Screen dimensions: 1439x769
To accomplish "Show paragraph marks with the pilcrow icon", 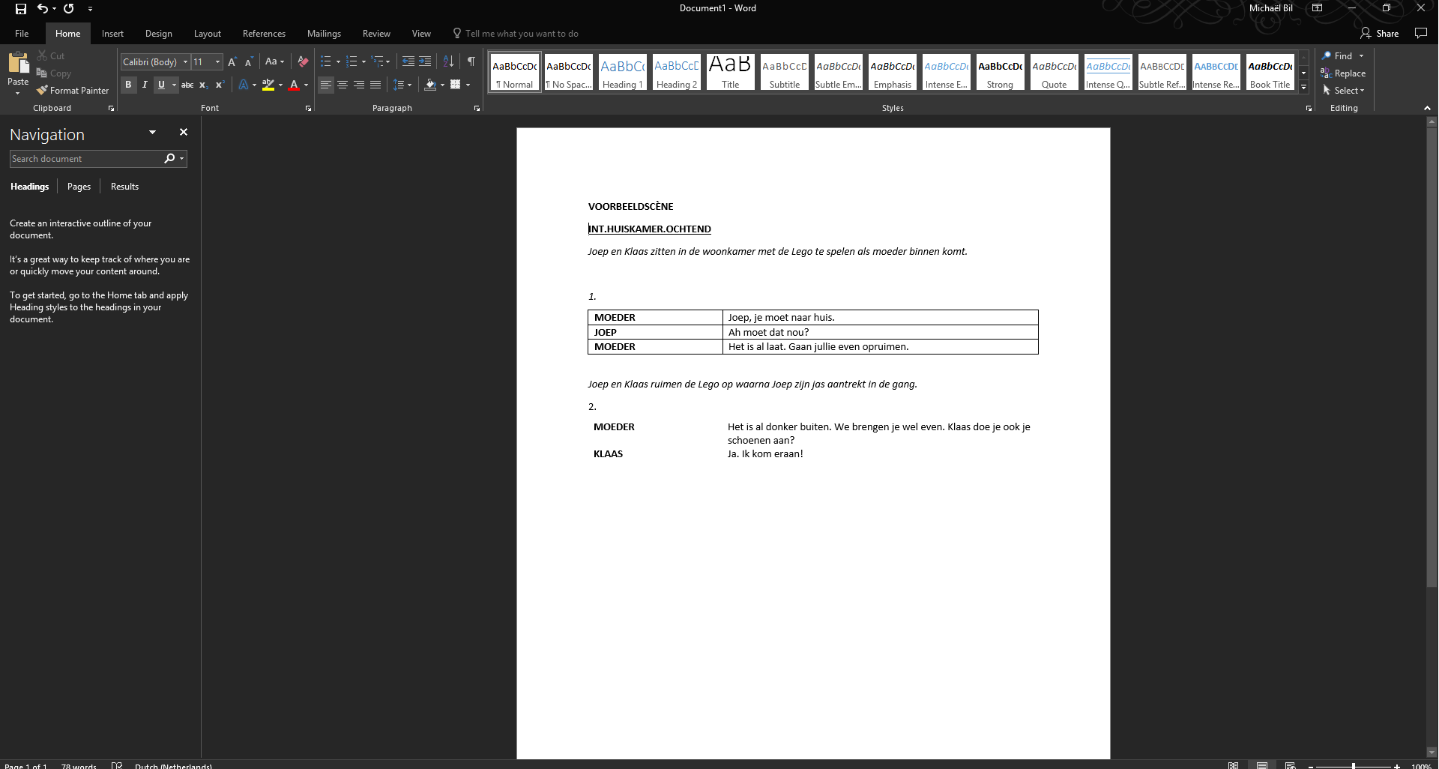I will (471, 61).
